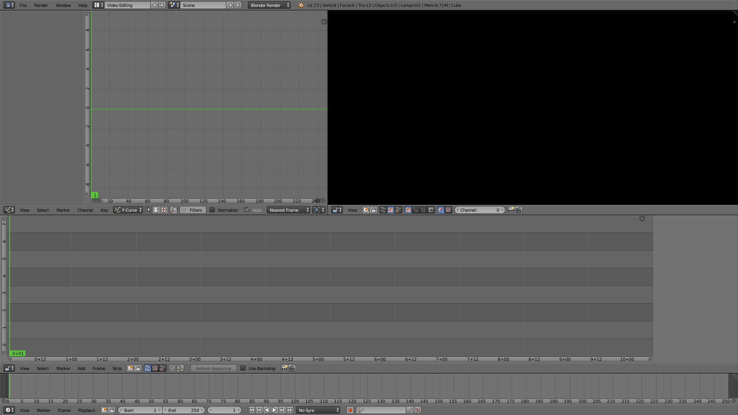Viewport: 738px width, 415px height.
Task: Click the OpenGL render clapperboard icon in preview
Action: coord(519,210)
